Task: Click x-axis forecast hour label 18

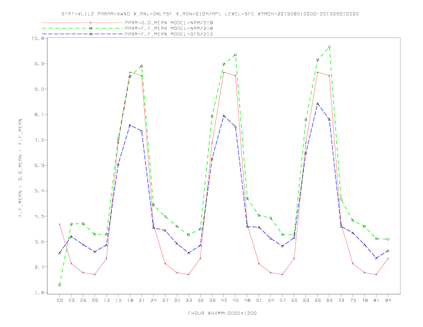Action: point(130,300)
